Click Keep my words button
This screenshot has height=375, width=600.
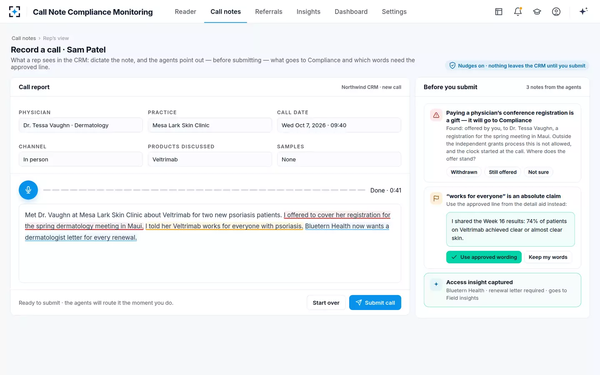tap(548, 257)
